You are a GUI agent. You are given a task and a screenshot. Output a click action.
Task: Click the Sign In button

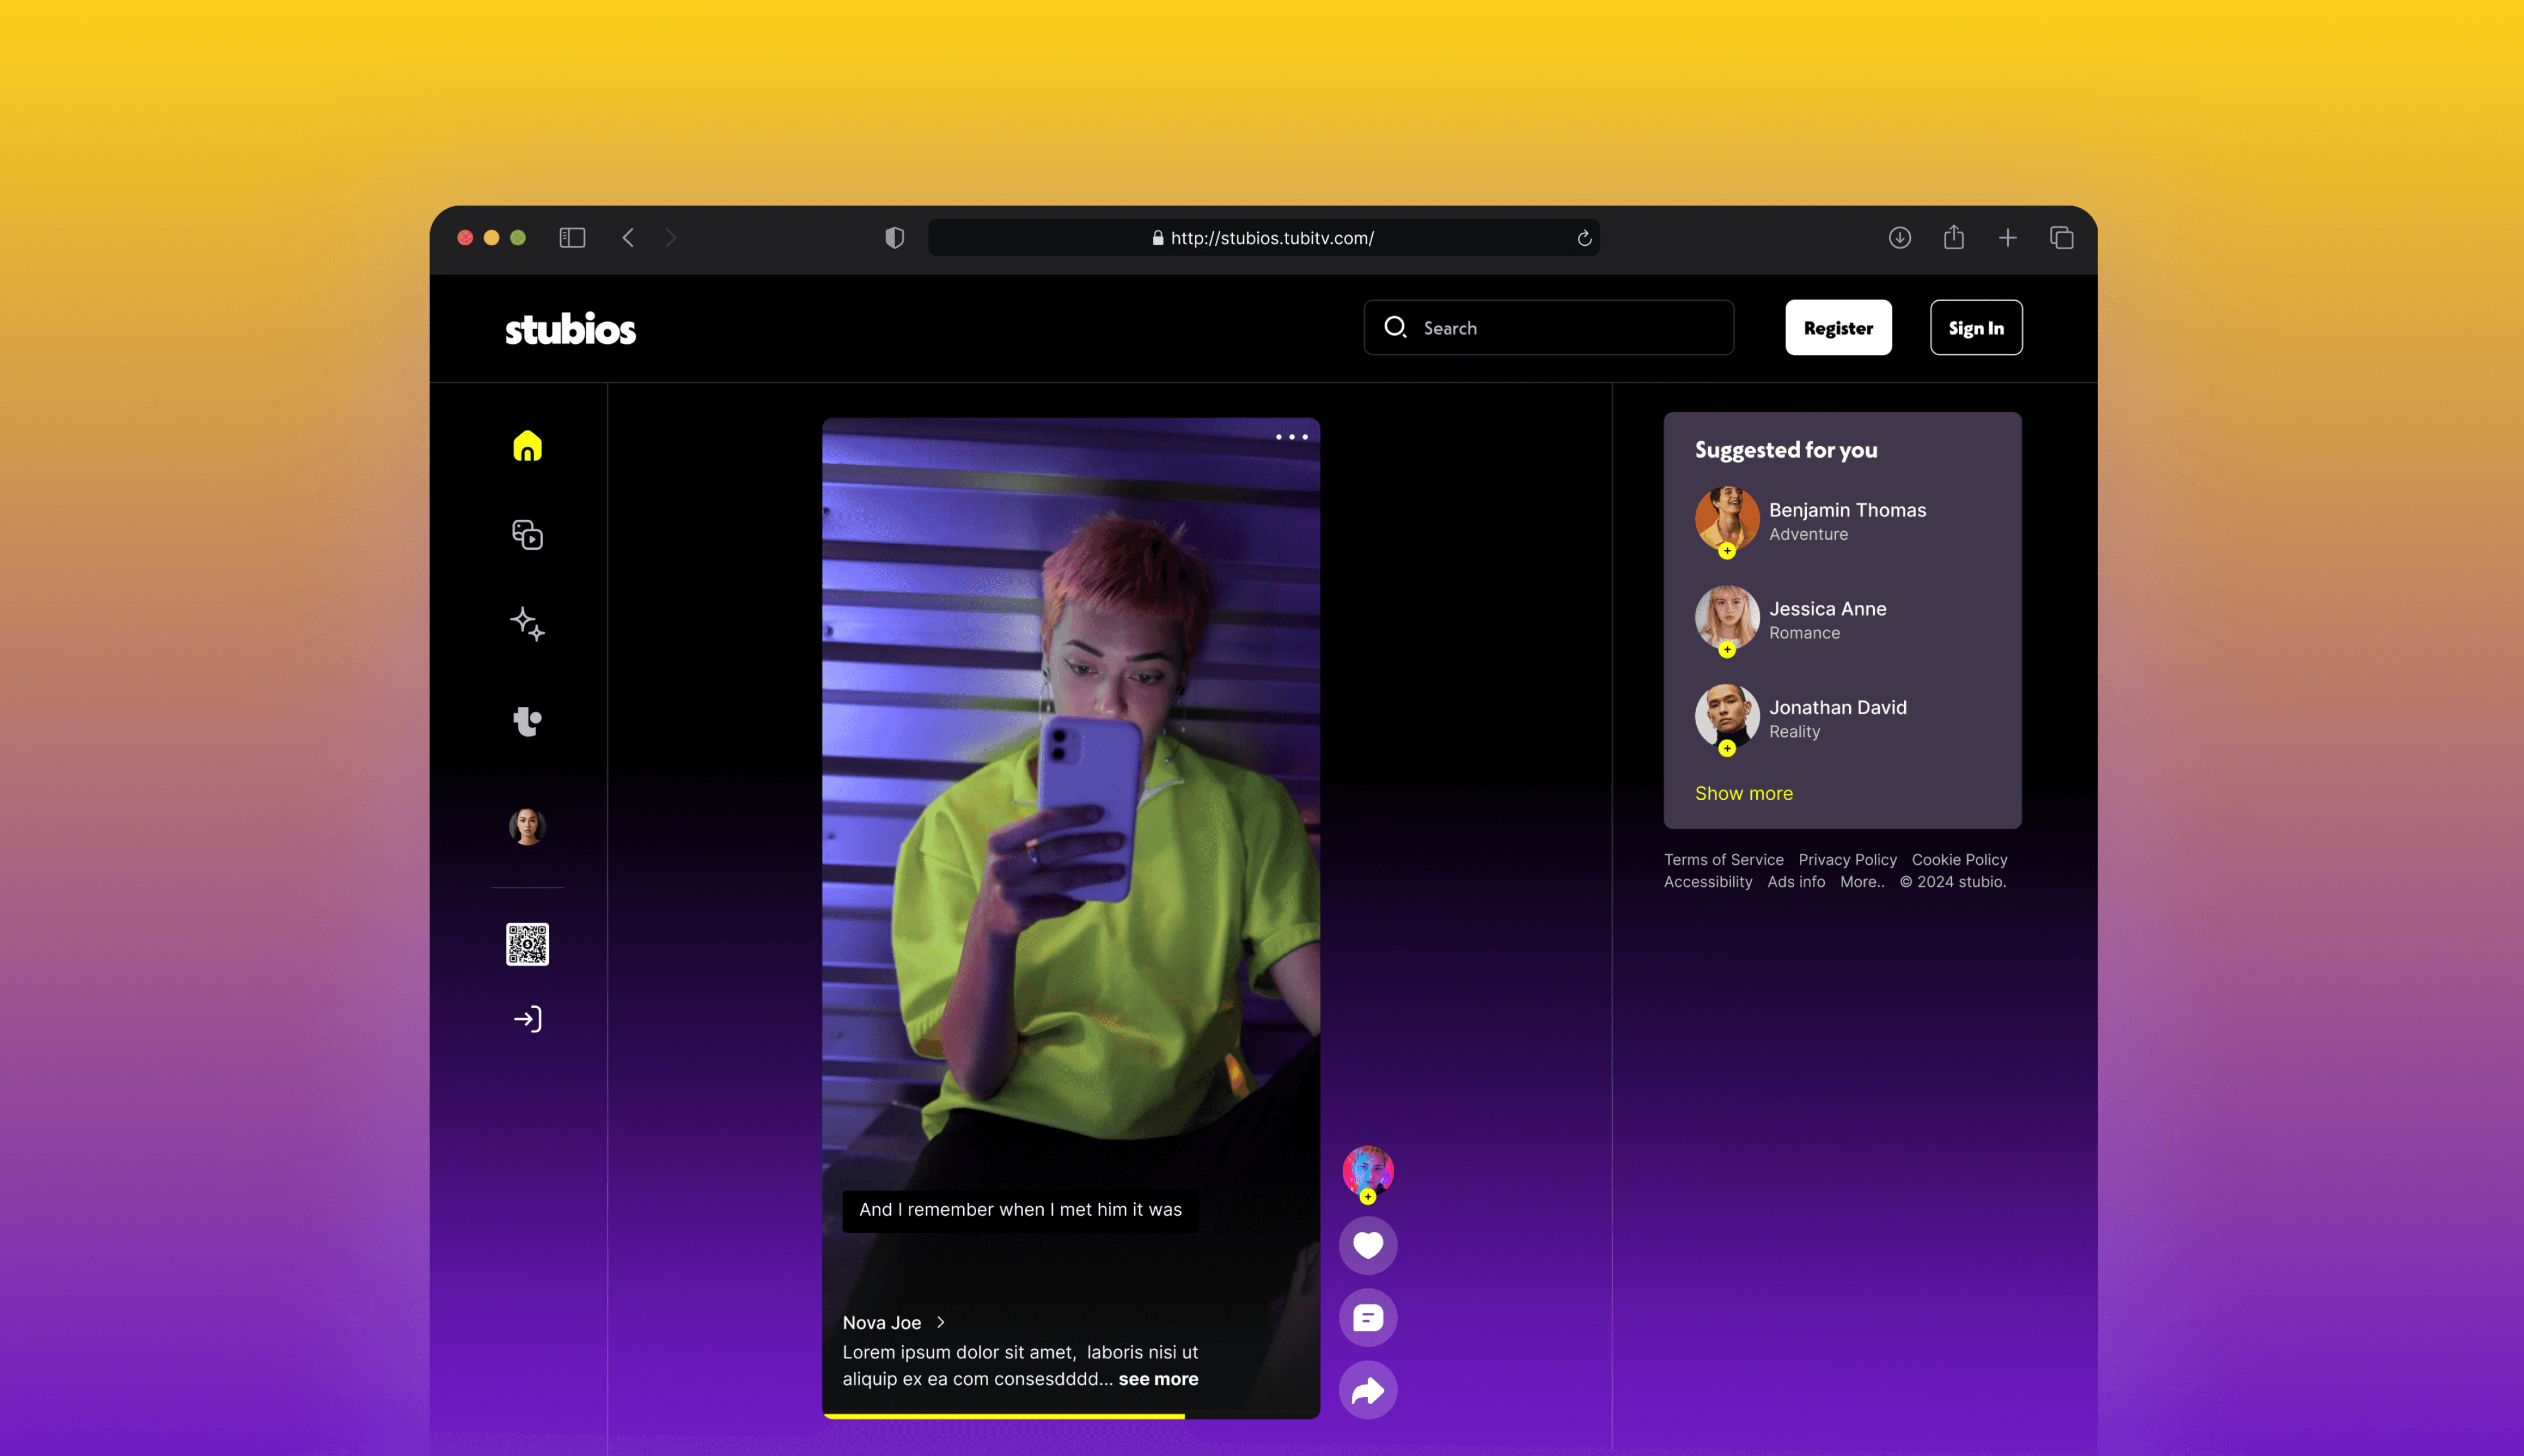pos(1976,327)
